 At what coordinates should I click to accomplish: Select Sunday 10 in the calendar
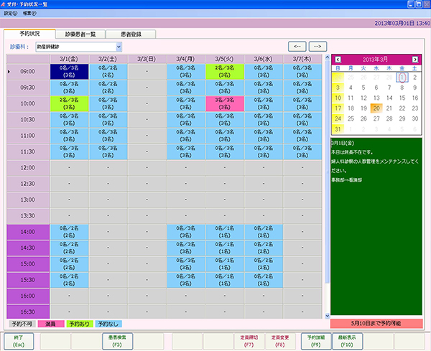click(338, 98)
